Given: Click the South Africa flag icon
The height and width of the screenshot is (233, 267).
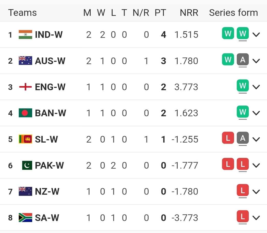Looking at the screenshot, I should [26, 218].
